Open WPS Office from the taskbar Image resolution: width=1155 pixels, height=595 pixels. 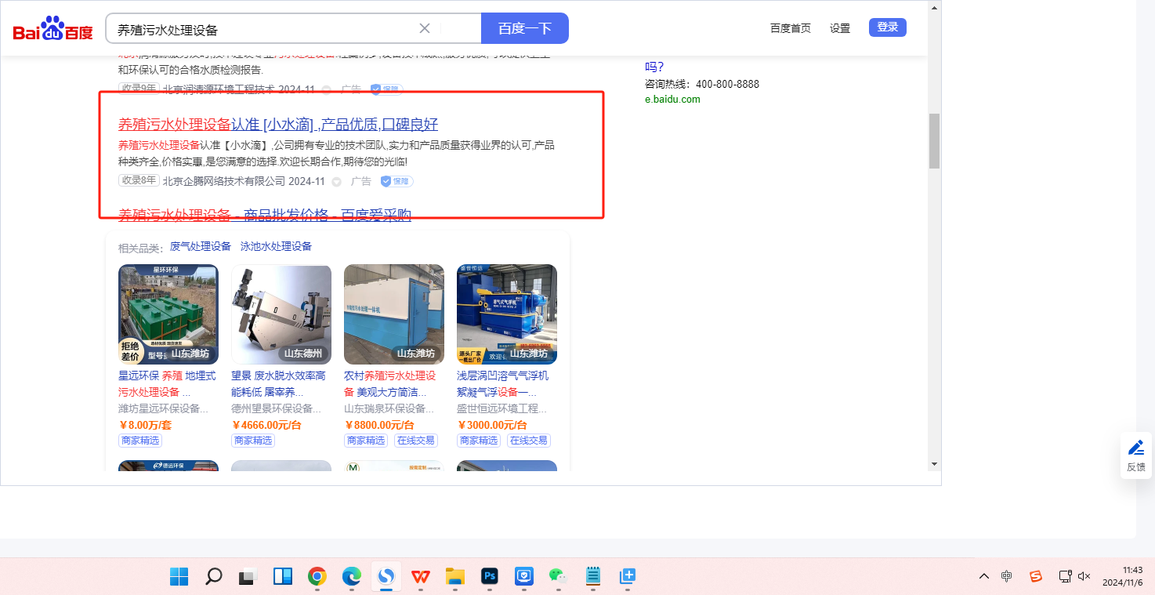[x=421, y=576]
